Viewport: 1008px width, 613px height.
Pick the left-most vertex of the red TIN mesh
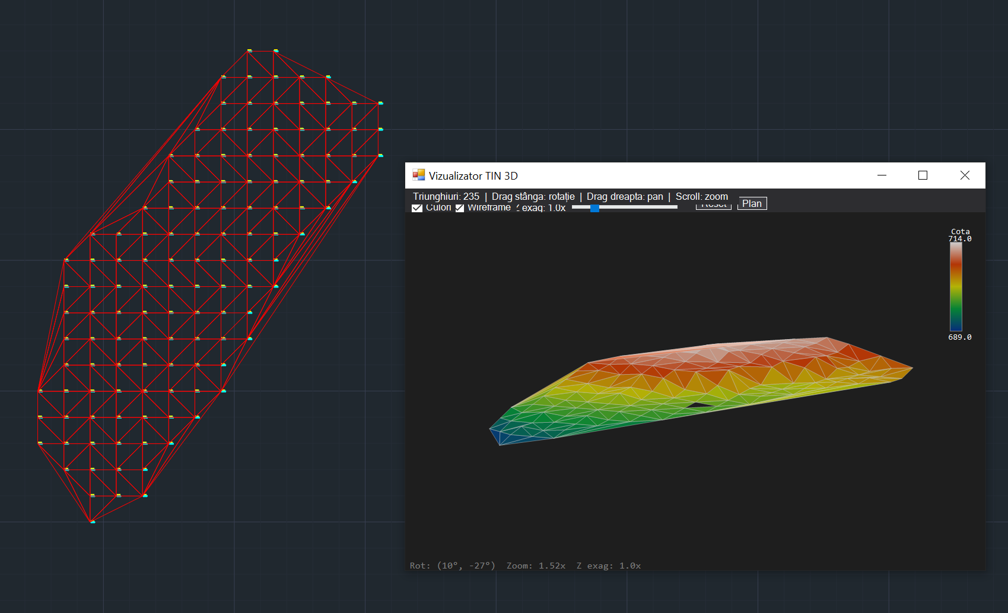point(39,390)
